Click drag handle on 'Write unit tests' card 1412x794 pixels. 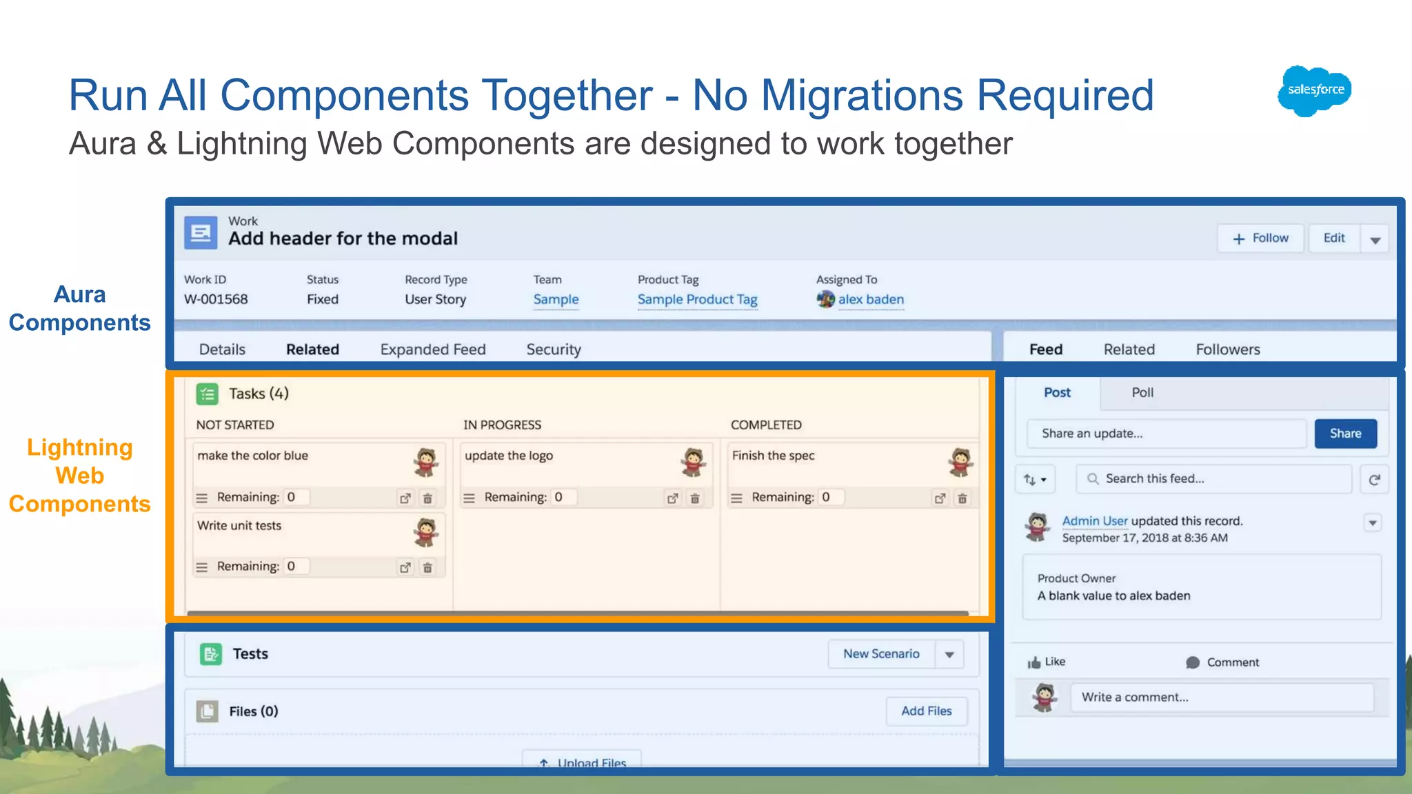point(202,567)
